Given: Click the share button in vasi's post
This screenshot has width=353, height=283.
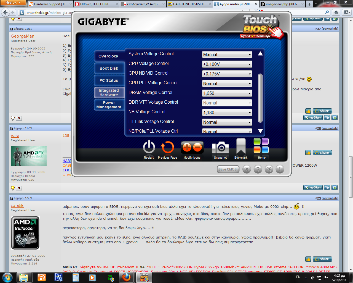Looking at the screenshot, I should tap(322, 153).
